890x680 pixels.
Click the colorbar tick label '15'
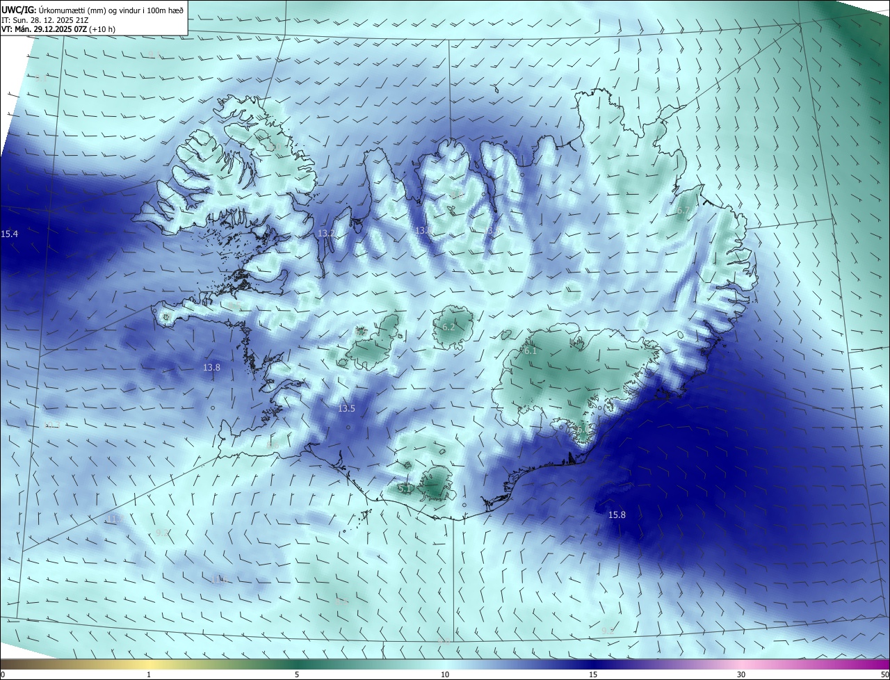(x=593, y=674)
